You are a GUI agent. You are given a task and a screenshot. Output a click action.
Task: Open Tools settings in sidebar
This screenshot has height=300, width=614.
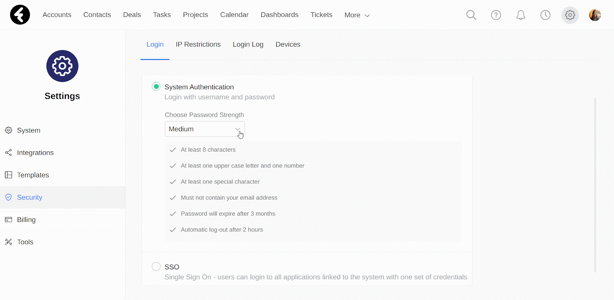pyautogui.click(x=63, y=242)
